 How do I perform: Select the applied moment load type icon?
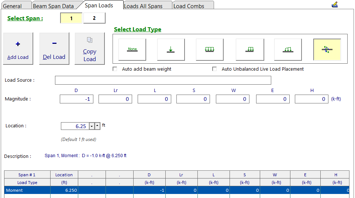327,50
